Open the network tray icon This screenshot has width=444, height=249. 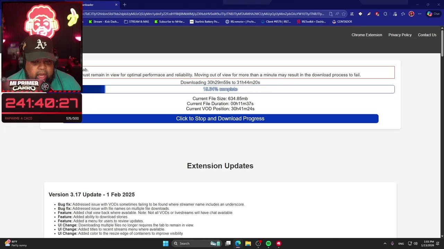point(410,243)
